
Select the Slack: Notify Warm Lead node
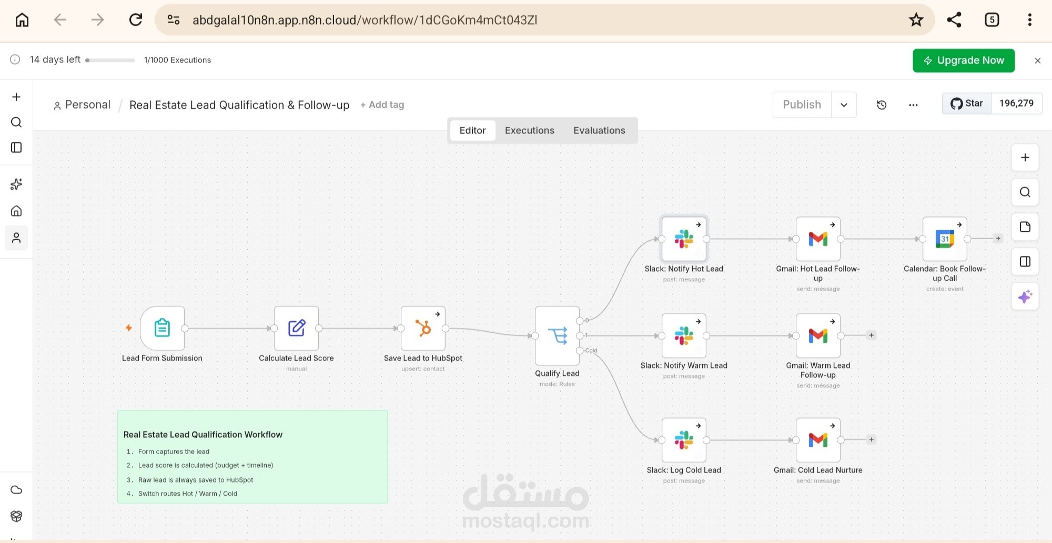[x=684, y=335]
